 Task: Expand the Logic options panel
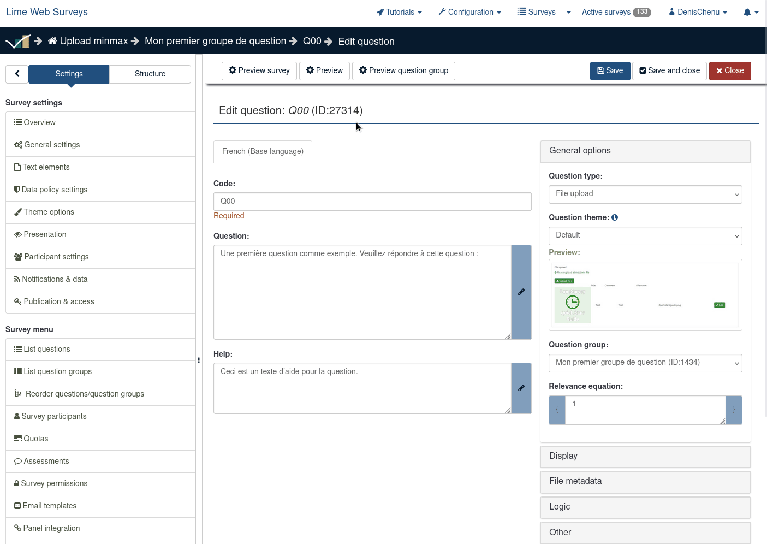click(x=645, y=507)
